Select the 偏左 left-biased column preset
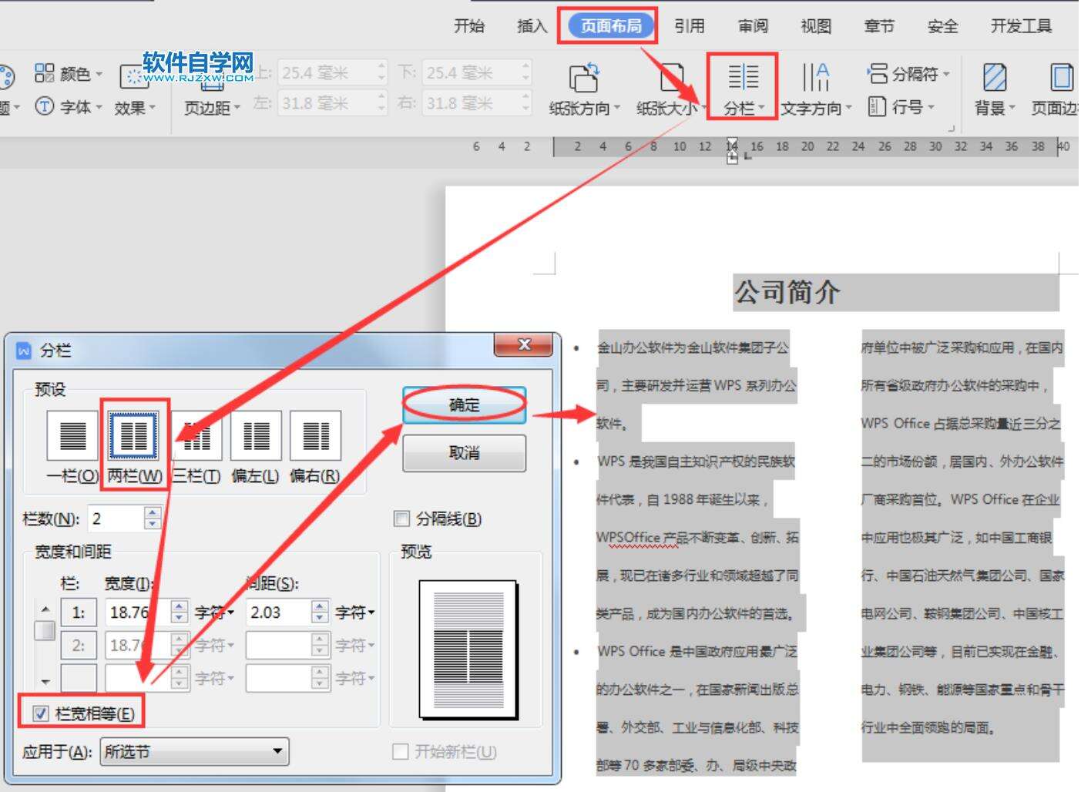 click(256, 446)
